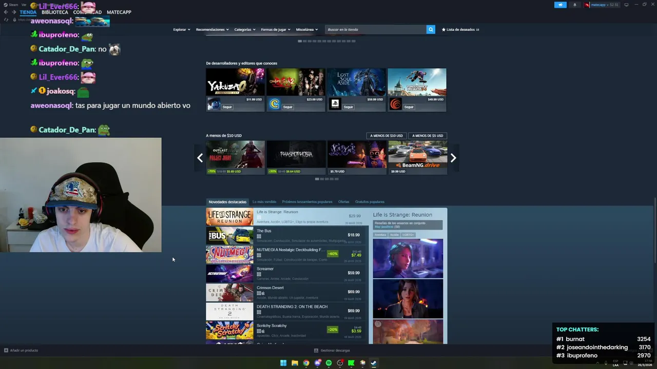Follow the Yakuza developer with Seguir

tap(227, 107)
